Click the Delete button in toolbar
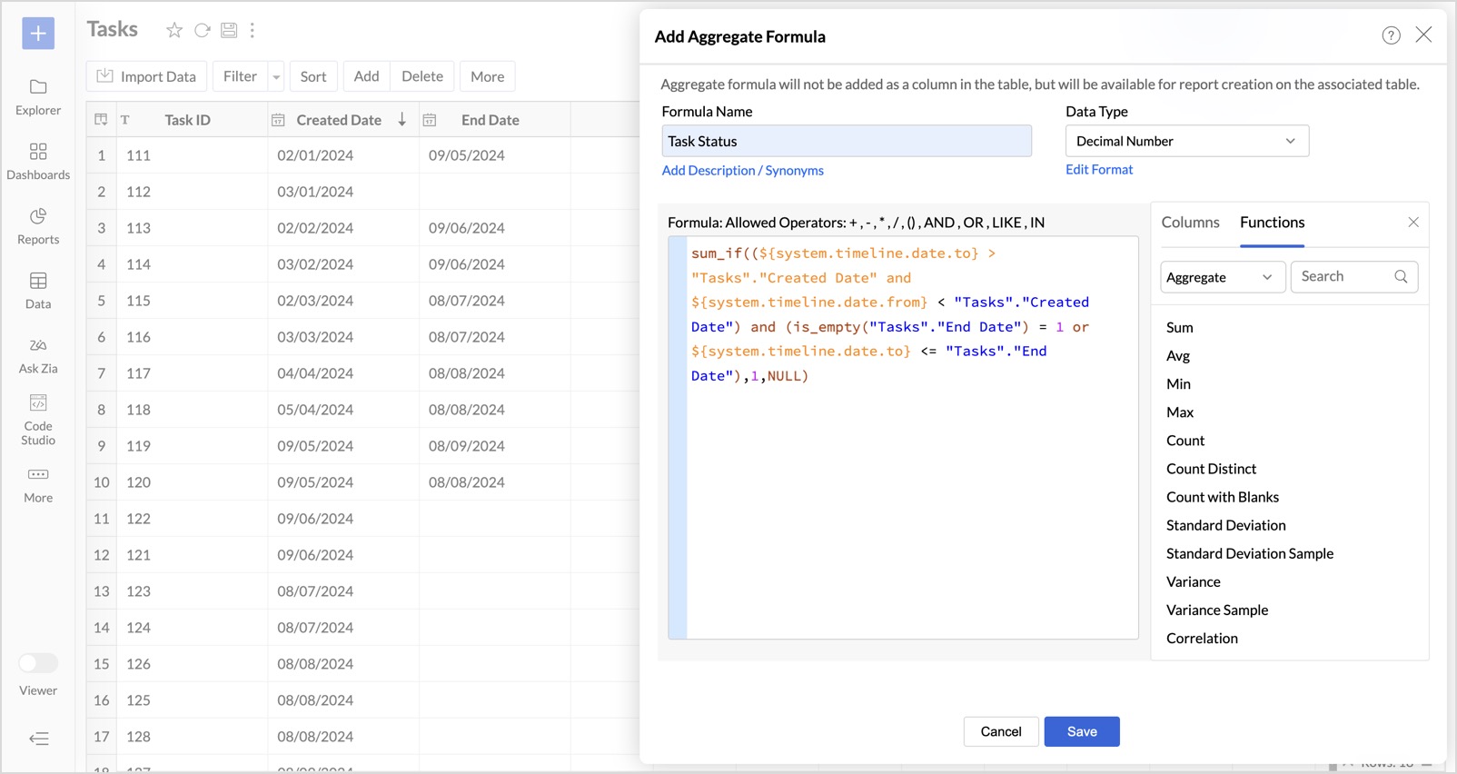Image resolution: width=1457 pixels, height=774 pixels. point(422,77)
